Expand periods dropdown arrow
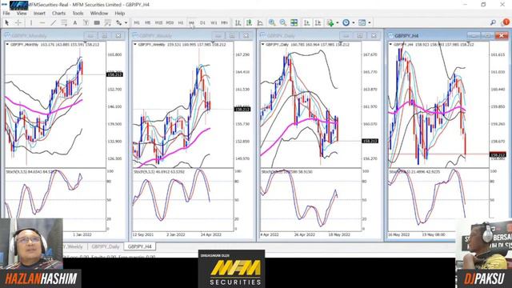Viewport: 512px width, 288px height. pyautogui.click(x=354, y=23)
